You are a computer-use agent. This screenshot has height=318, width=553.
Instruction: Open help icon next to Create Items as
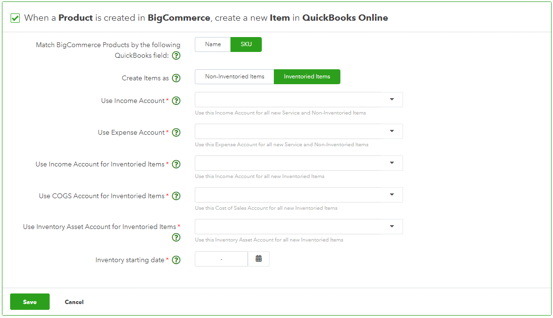pyautogui.click(x=176, y=78)
